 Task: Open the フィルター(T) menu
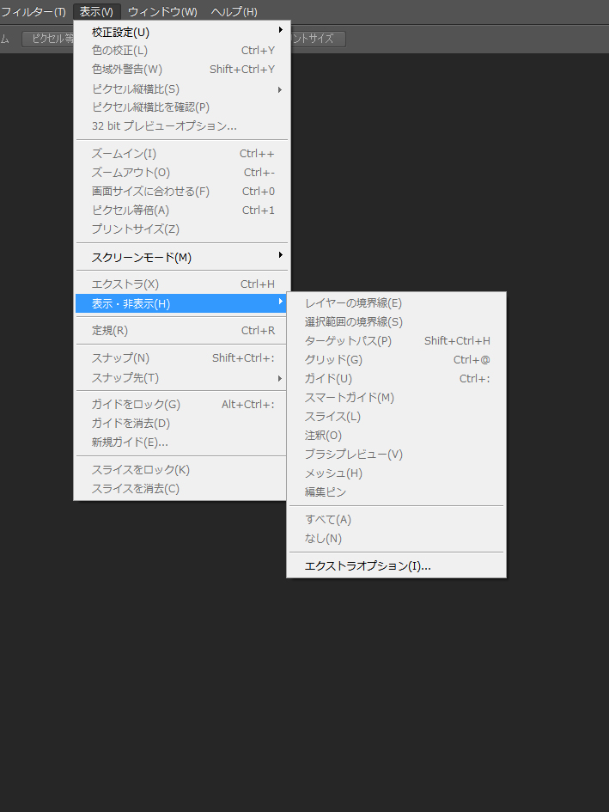[33, 11]
